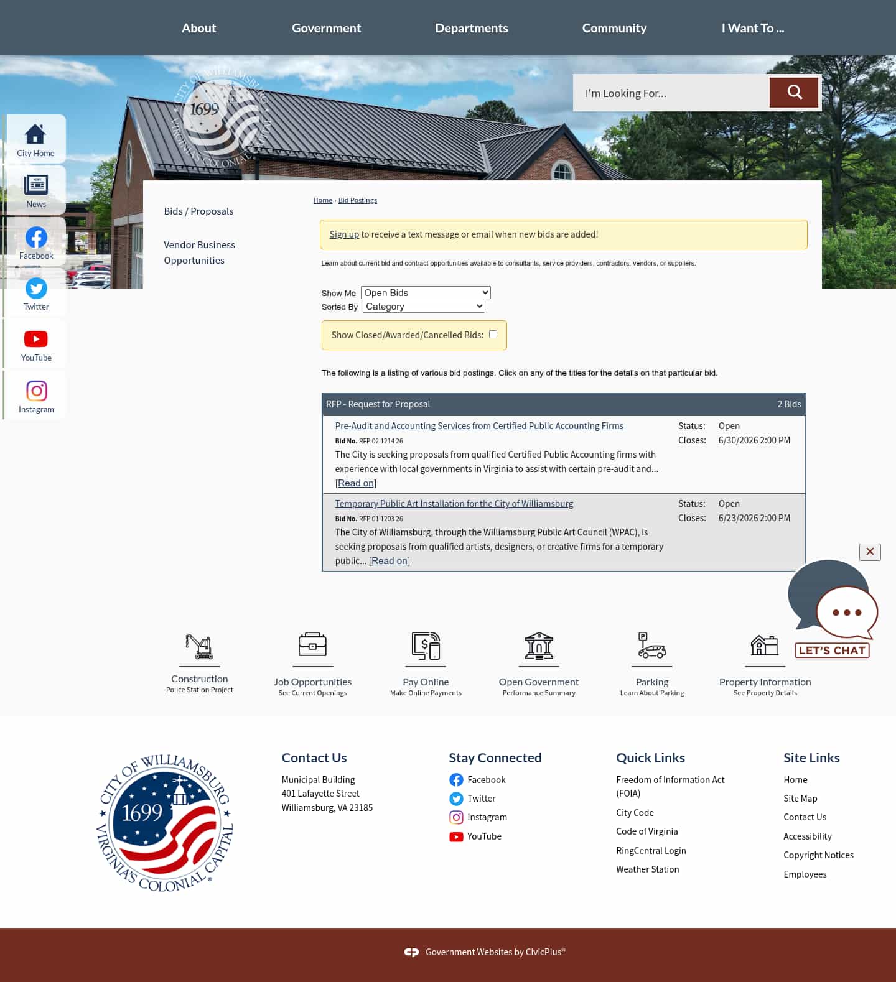The image size is (896, 982).
Task: Open YouTube from the left sidebar
Action: click(x=35, y=344)
